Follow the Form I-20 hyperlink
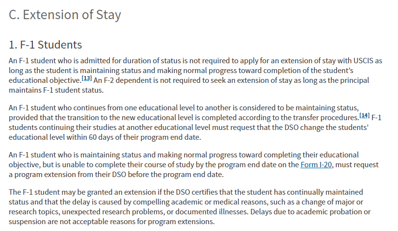 (x=316, y=165)
